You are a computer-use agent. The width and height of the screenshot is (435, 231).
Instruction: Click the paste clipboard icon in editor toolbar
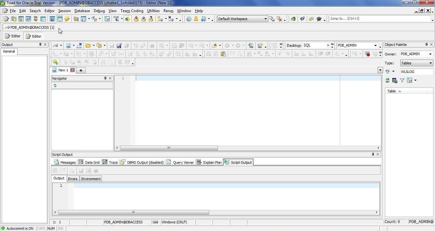pos(223,54)
